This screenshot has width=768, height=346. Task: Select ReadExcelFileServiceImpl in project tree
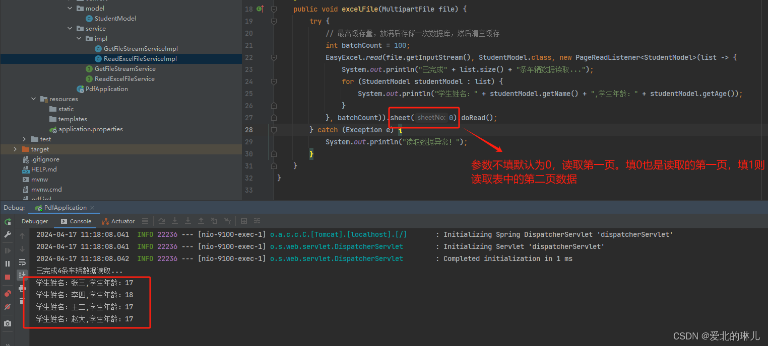click(140, 59)
